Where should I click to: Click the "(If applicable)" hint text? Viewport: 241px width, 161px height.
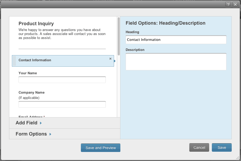coord(29,98)
